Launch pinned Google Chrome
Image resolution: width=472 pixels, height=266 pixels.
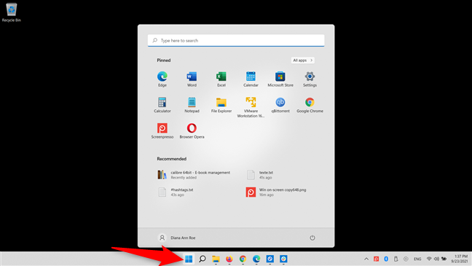pyautogui.click(x=310, y=105)
